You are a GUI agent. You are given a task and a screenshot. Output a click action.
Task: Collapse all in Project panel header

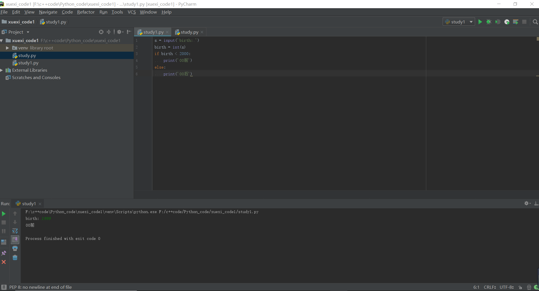click(109, 32)
